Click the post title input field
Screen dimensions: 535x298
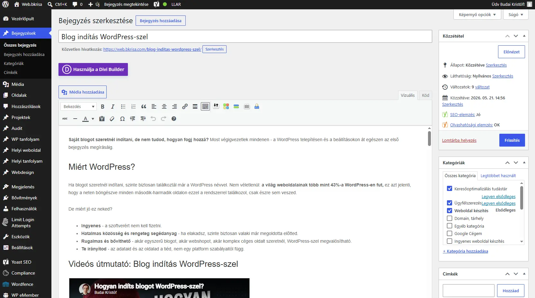tap(245, 37)
